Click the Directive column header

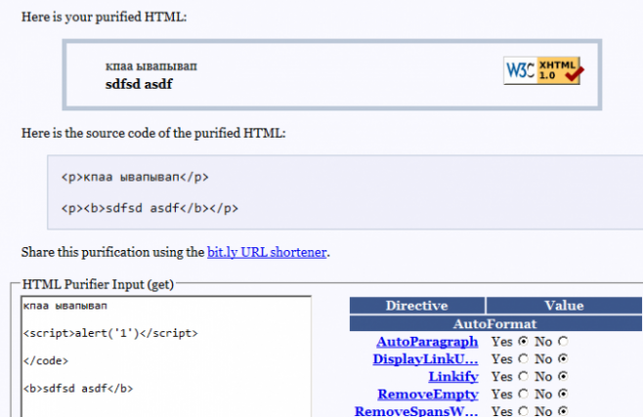click(417, 306)
